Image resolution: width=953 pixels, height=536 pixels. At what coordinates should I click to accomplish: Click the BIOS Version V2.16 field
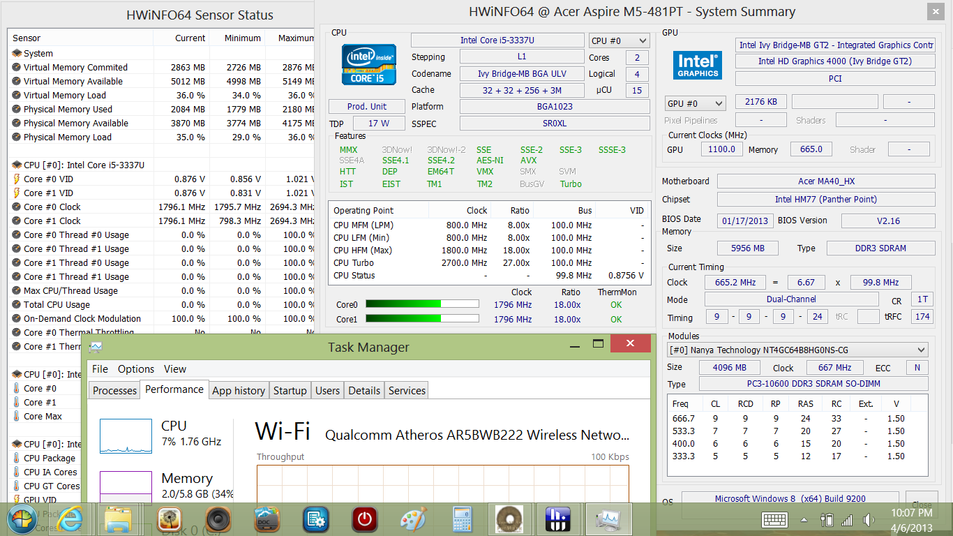point(888,221)
